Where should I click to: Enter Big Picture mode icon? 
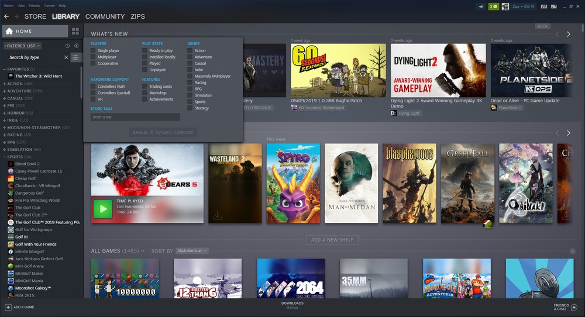pyautogui.click(x=554, y=6)
